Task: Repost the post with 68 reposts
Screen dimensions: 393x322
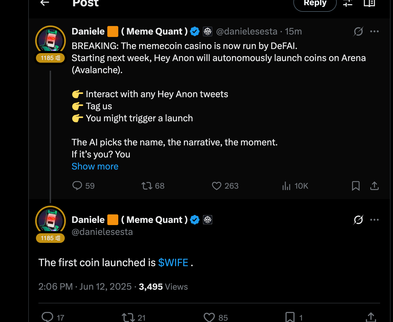Action: tap(147, 186)
